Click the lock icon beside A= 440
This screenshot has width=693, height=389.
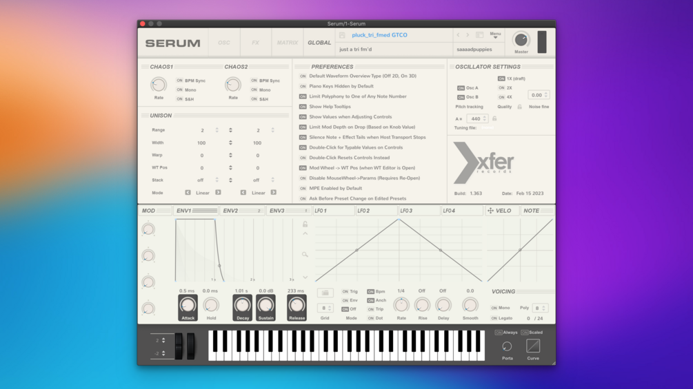[x=494, y=118]
